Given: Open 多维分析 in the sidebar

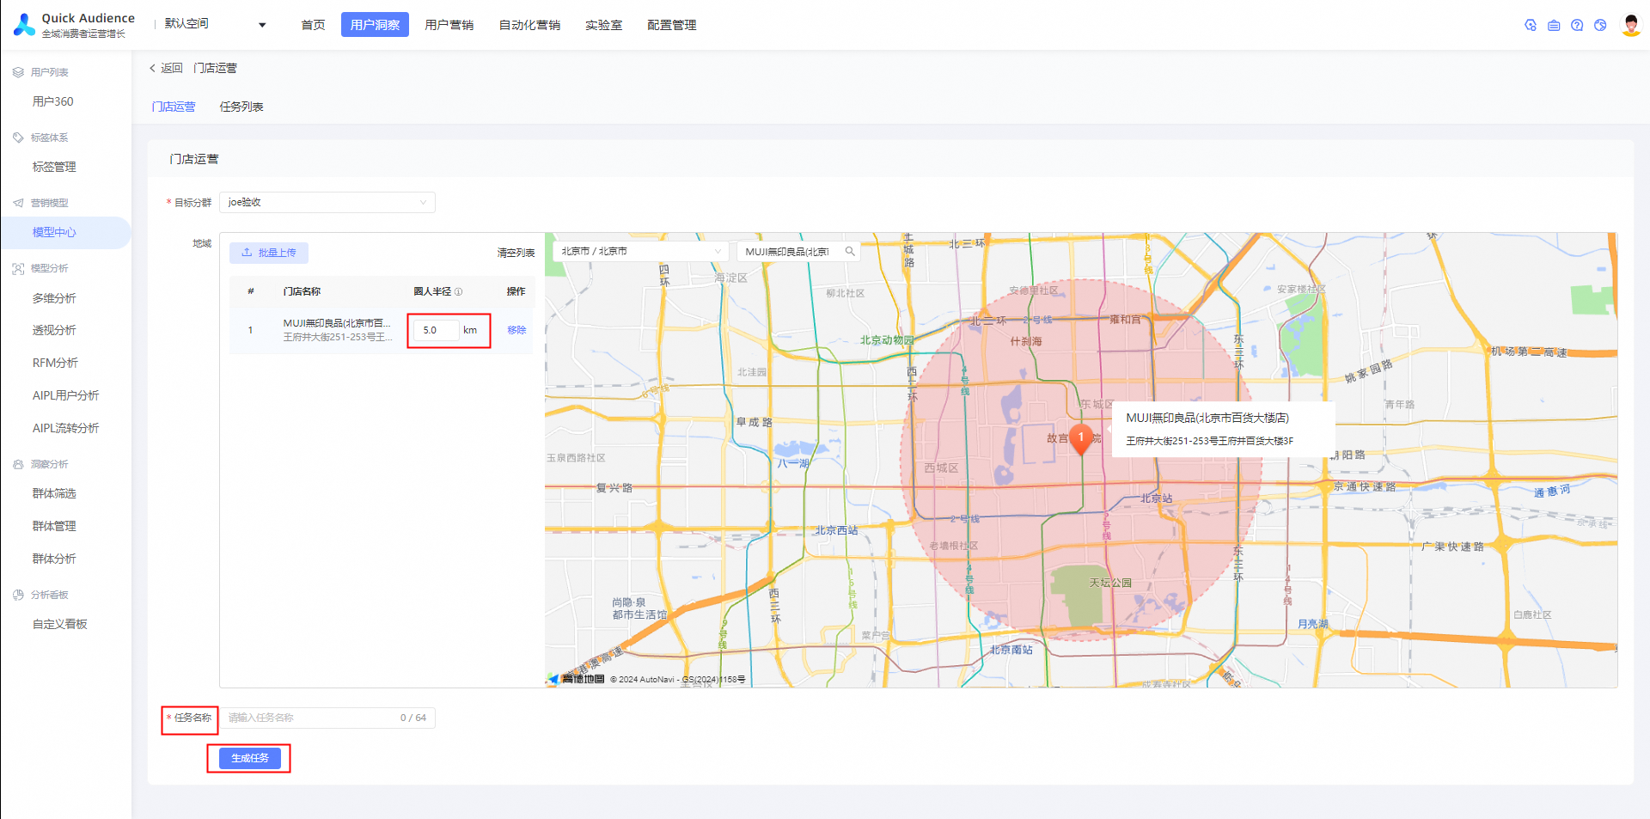Looking at the screenshot, I should coord(54,298).
